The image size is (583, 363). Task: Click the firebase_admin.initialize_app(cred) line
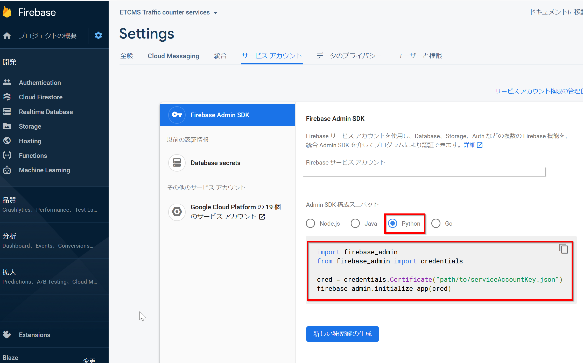coord(384,288)
